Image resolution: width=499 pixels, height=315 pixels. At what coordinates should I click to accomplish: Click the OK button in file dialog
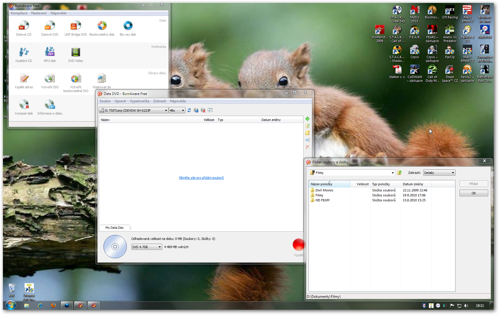click(x=473, y=193)
